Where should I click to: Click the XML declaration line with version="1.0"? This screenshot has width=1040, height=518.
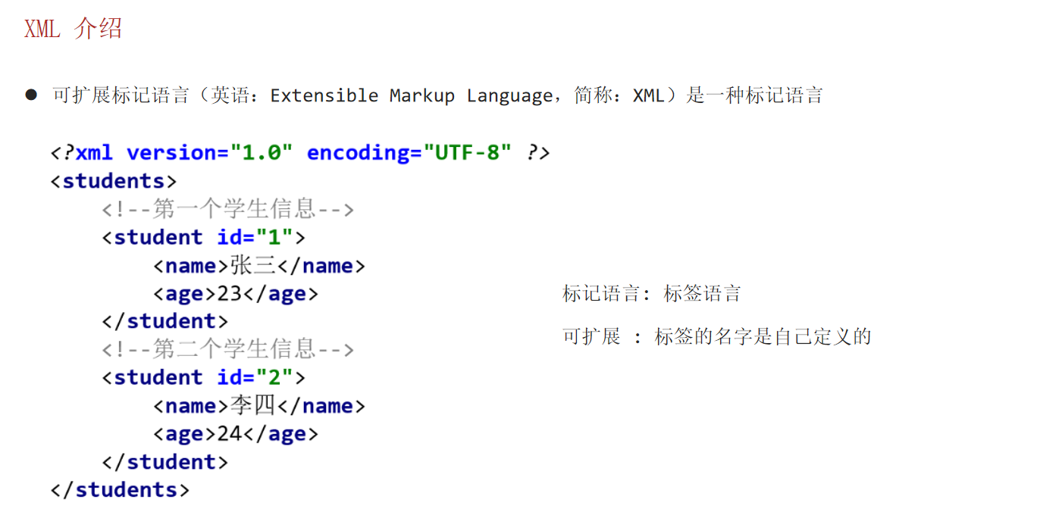(300, 153)
